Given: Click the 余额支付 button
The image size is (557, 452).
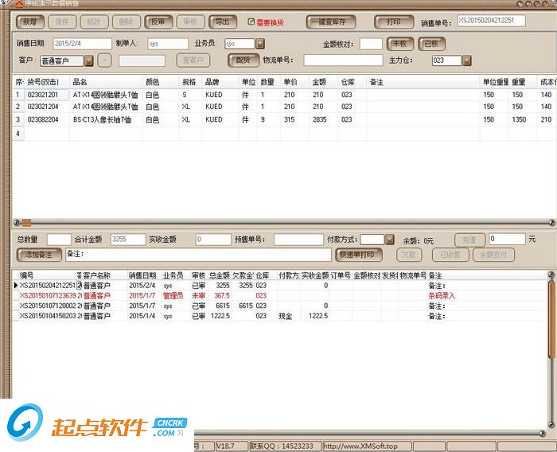Looking at the screenshot, I should point(493,255).
